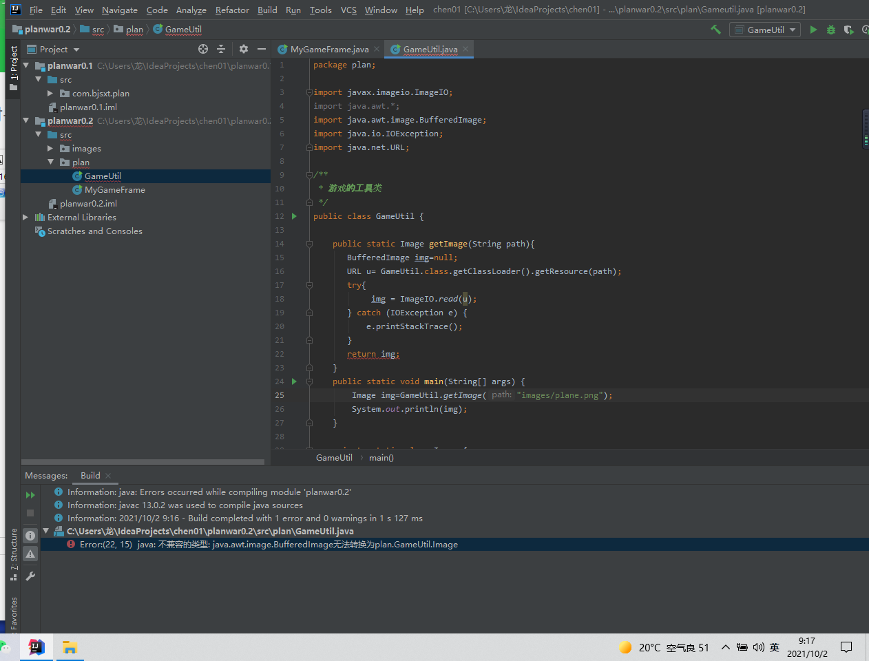Open the Navigate menu
Viewport: 869px width, 661px height.
[119, 10]
